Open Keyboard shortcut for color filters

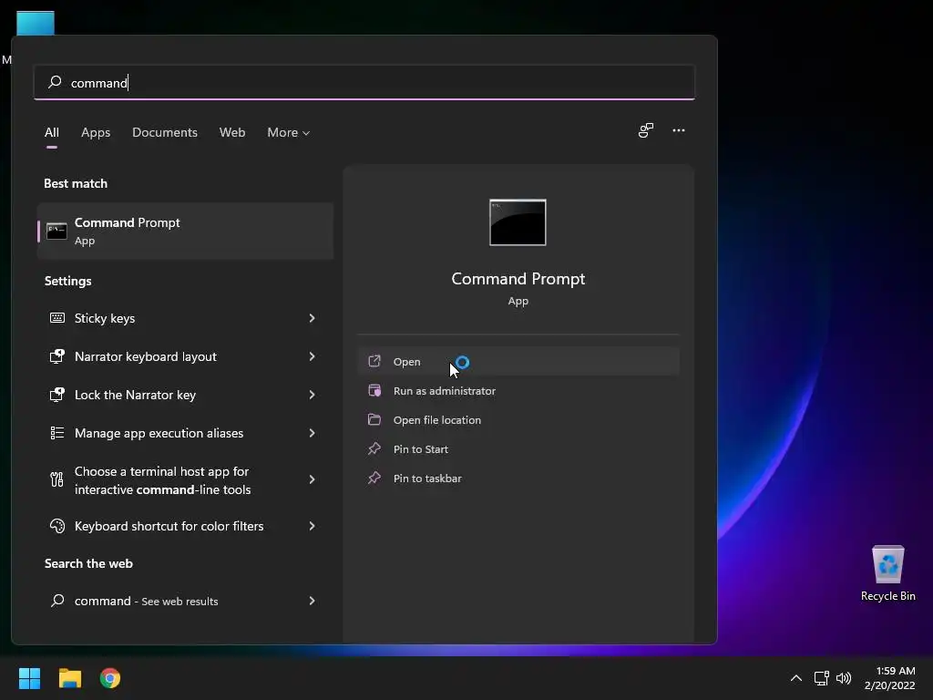[186, 526]
